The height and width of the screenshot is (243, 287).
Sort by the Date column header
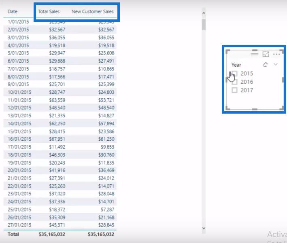(x=13, y=11)
